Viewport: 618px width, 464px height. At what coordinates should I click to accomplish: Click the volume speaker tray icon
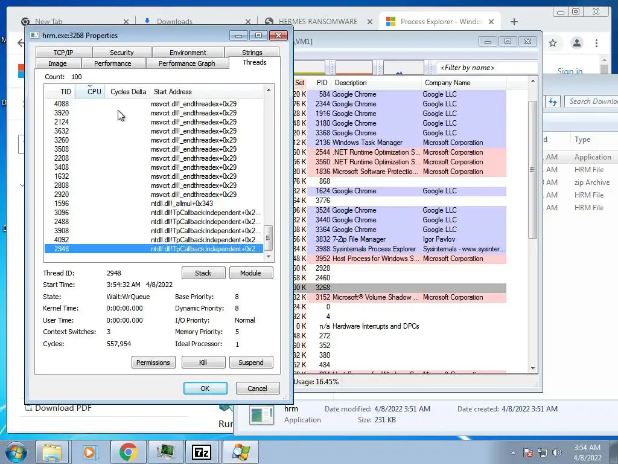click(557, 453)
